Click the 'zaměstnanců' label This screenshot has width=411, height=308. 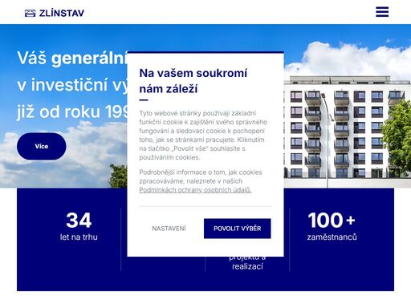point(332,237)
